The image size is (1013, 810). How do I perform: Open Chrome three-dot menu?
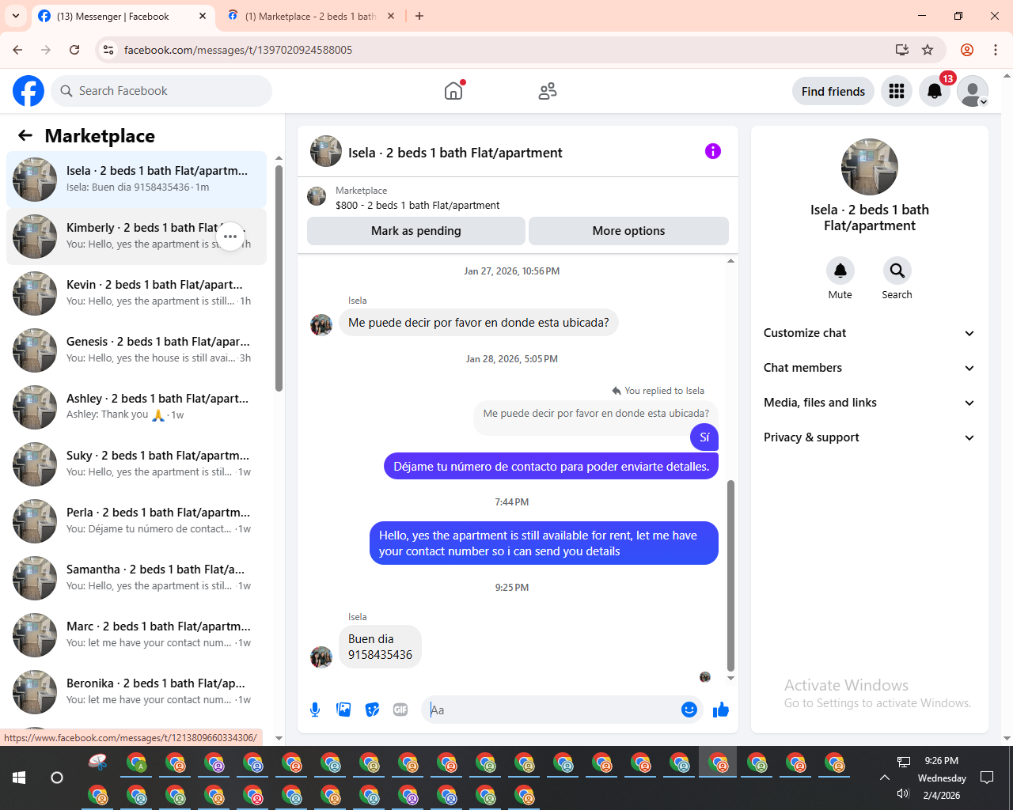(x=996, y=50)
